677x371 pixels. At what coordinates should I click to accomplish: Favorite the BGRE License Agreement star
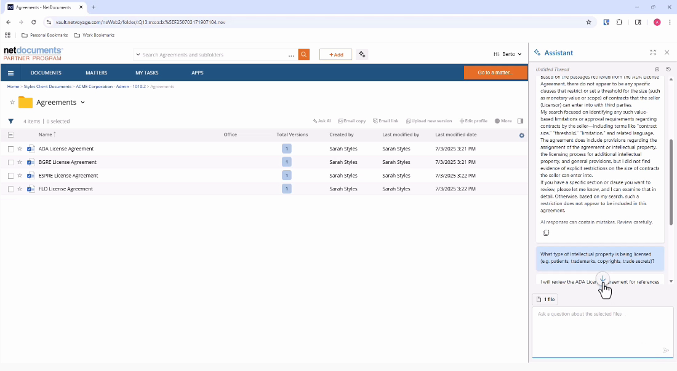coord(20,162)
